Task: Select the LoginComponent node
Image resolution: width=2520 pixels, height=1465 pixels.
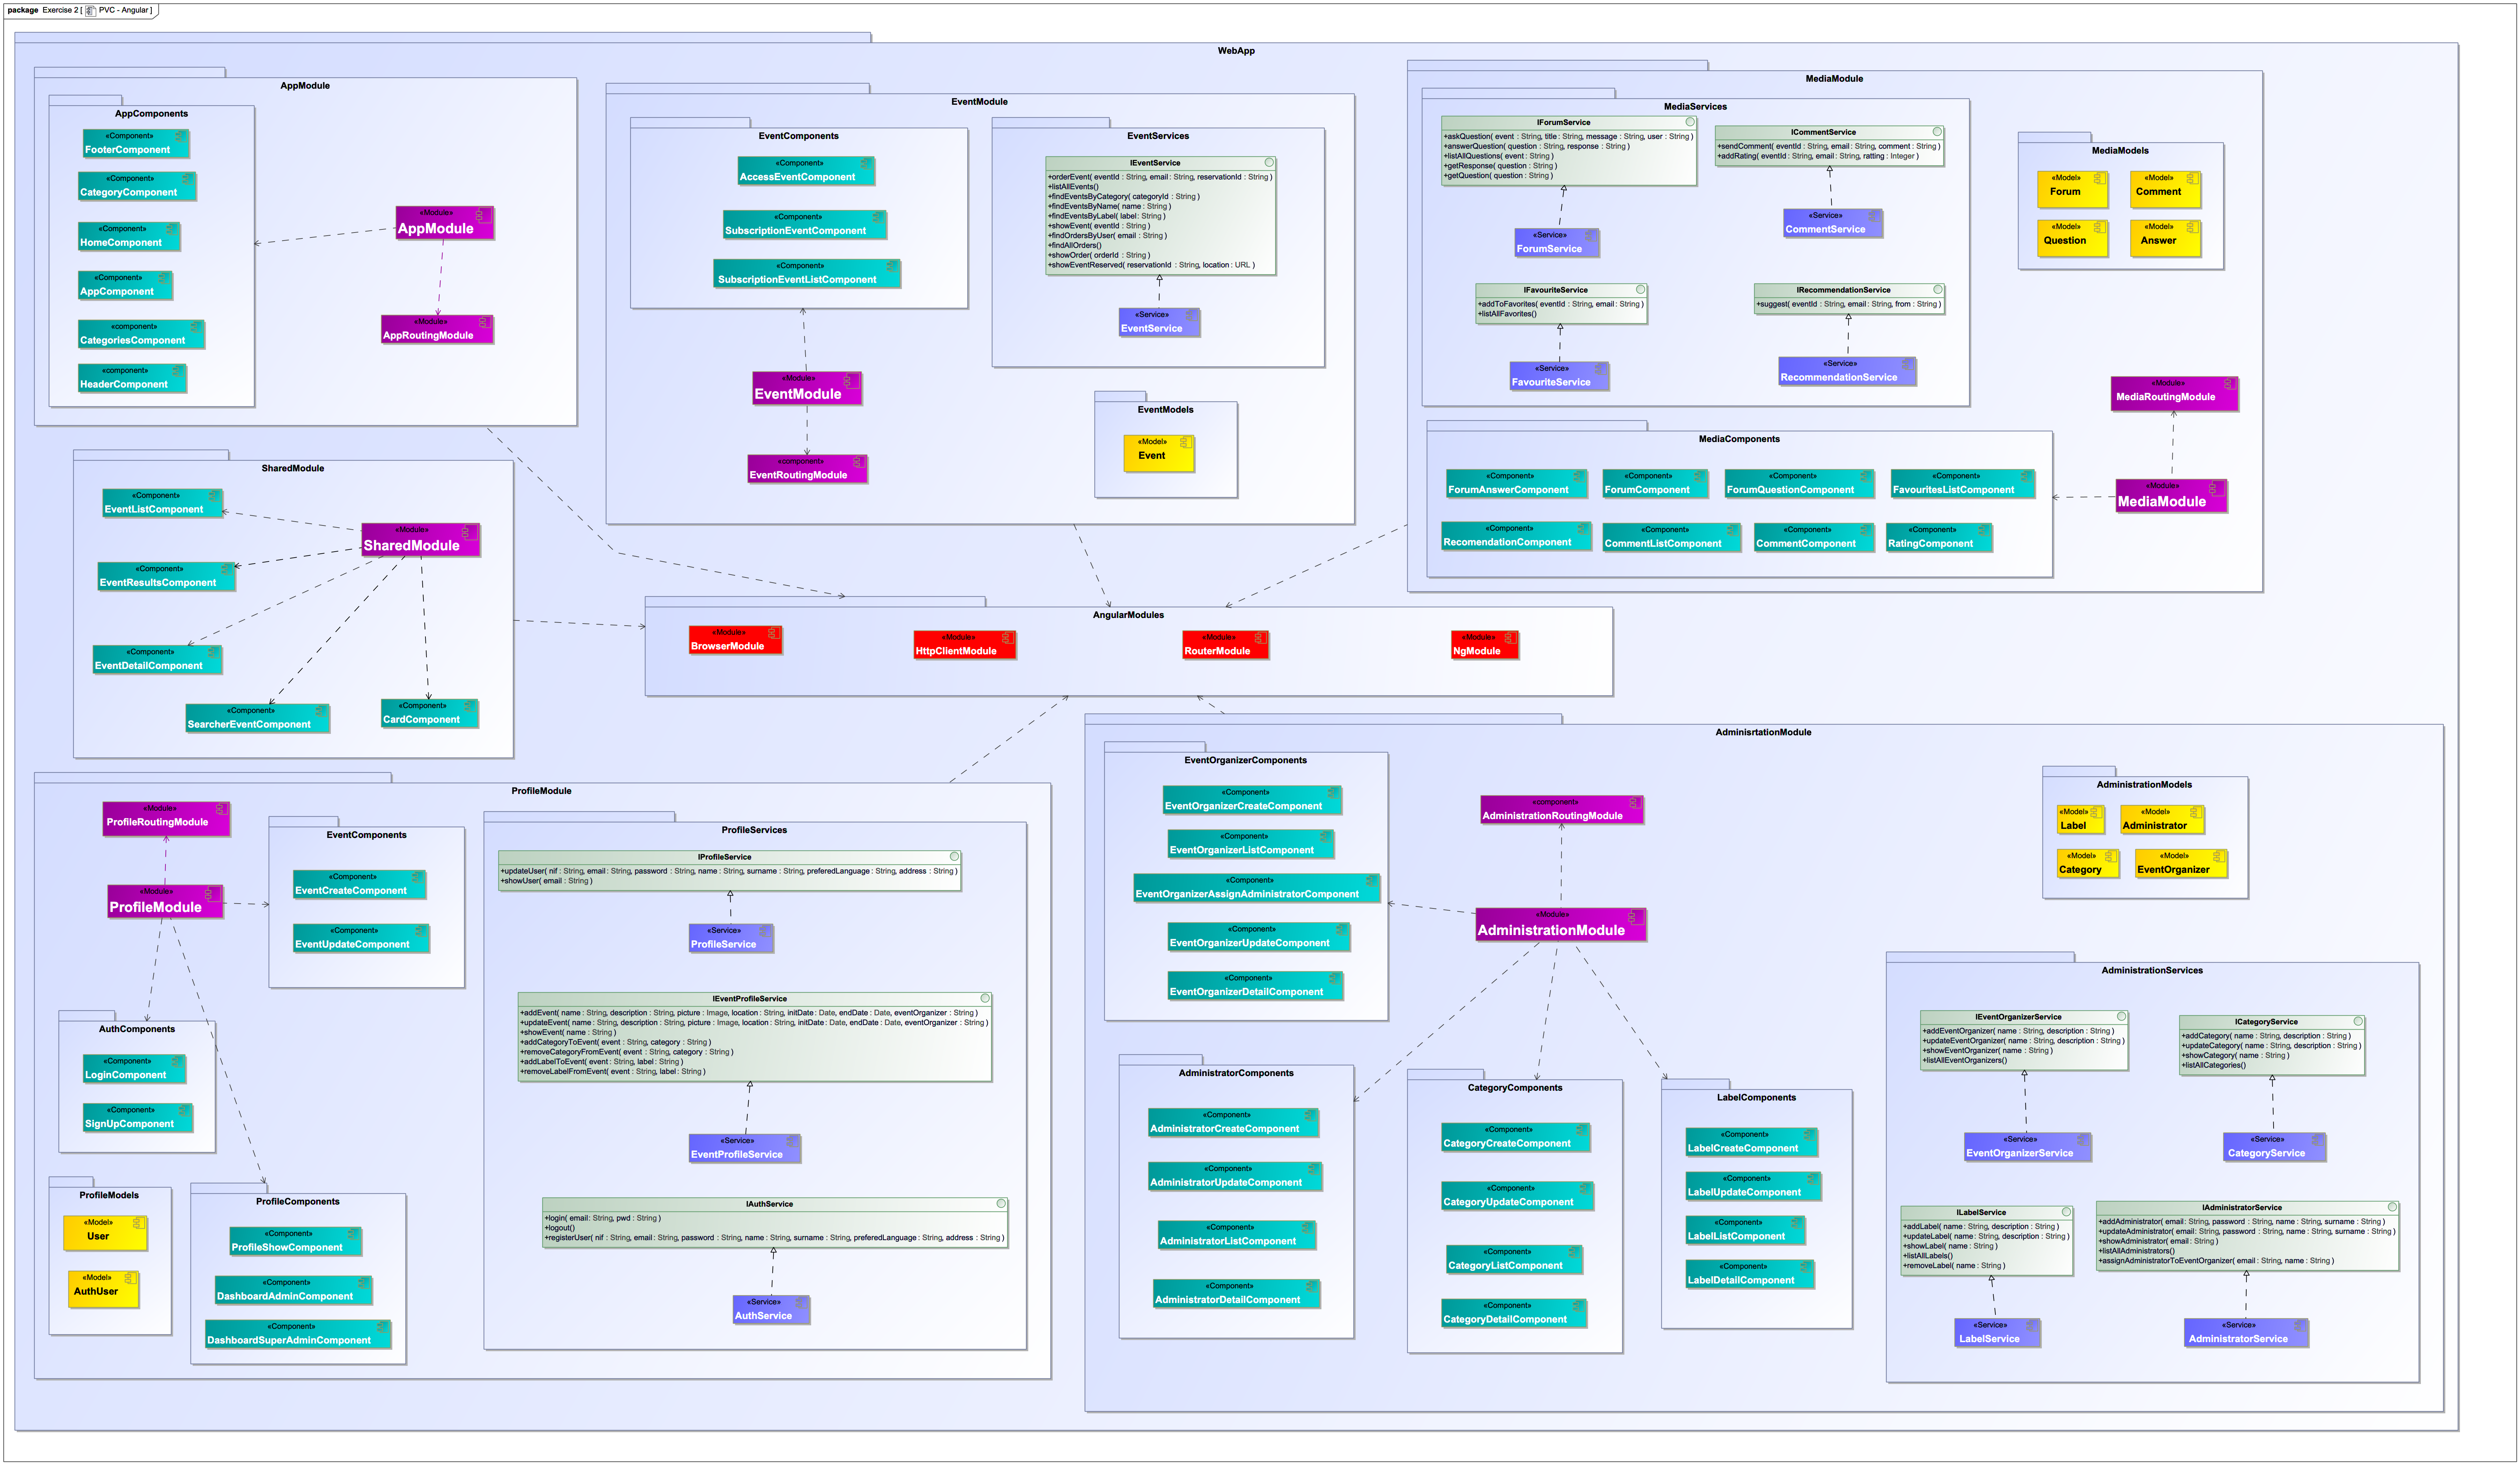Action: (x=134, y=1069)
